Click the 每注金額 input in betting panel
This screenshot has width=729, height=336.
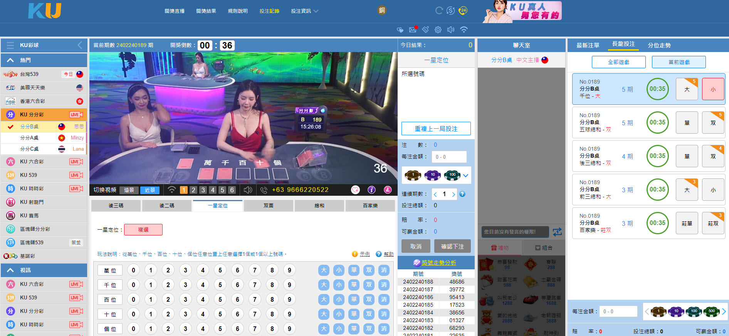pyautogui.click(x=449, y=157)
